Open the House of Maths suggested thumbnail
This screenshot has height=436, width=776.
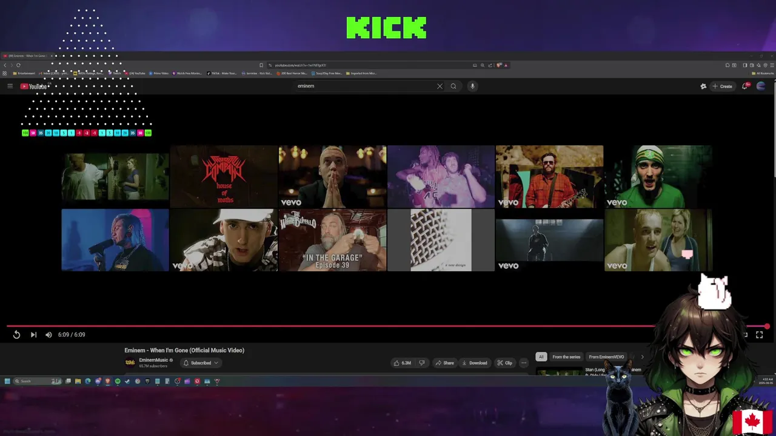(224, 176)
